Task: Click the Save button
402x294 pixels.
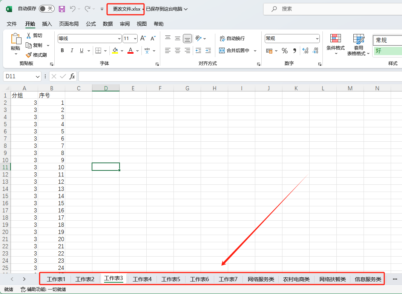Action: pos(61,9)
